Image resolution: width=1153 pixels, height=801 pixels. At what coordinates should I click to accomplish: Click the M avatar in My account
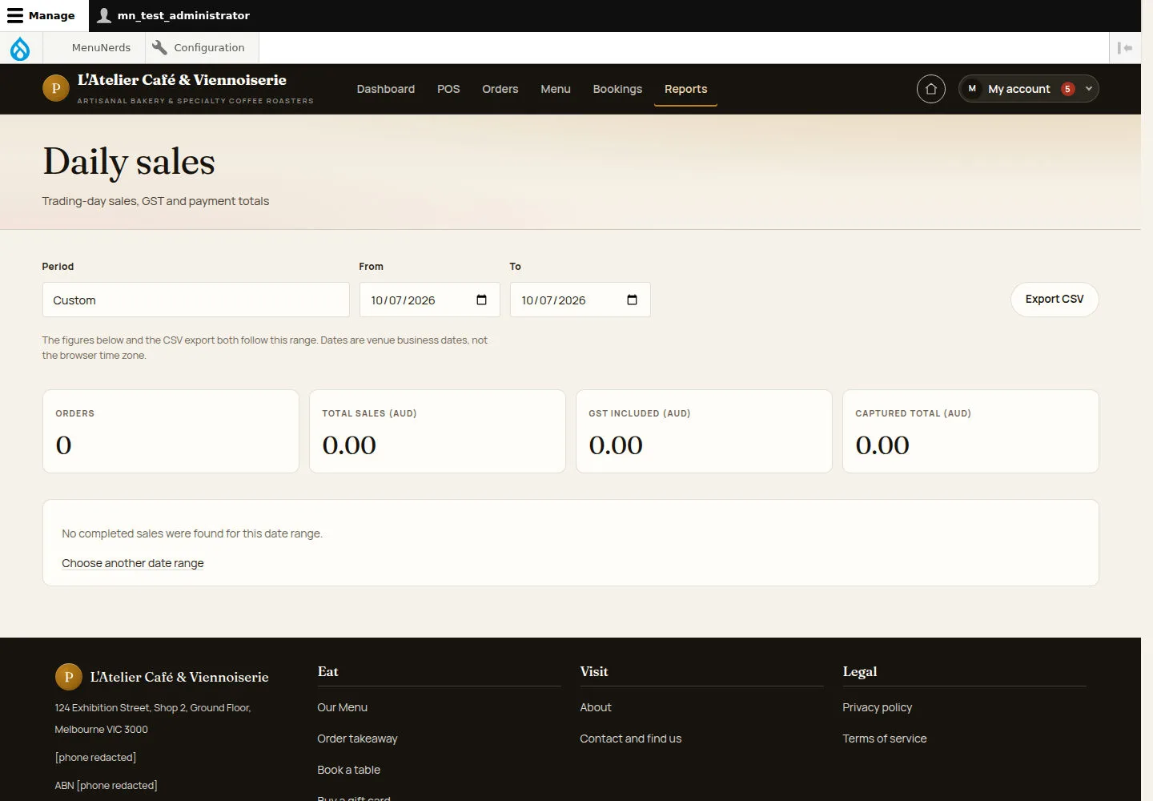pyautogui.click(x=972, y=89)
